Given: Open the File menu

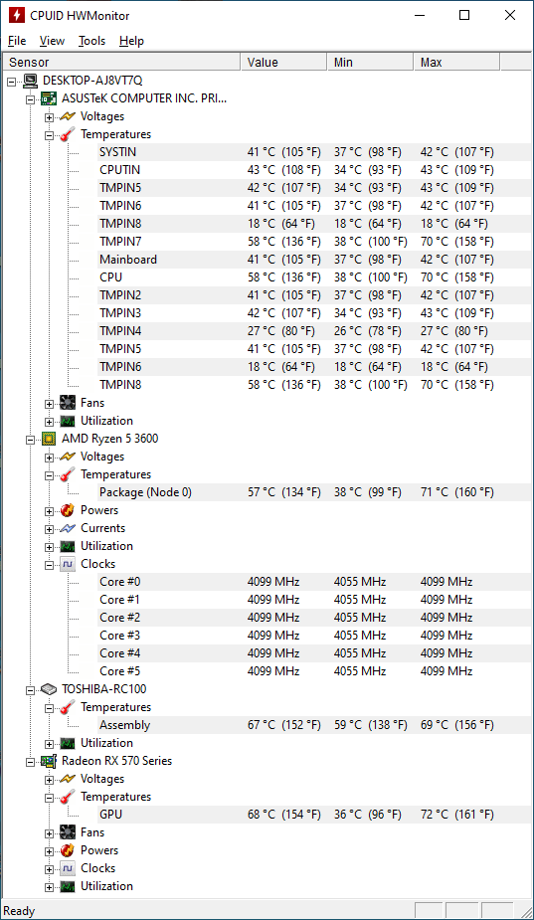Looking at the screenshot, I should 17,41.
